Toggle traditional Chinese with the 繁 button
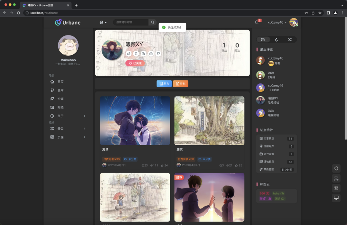Screen dimensions: 347x225 tap(336, 188)
